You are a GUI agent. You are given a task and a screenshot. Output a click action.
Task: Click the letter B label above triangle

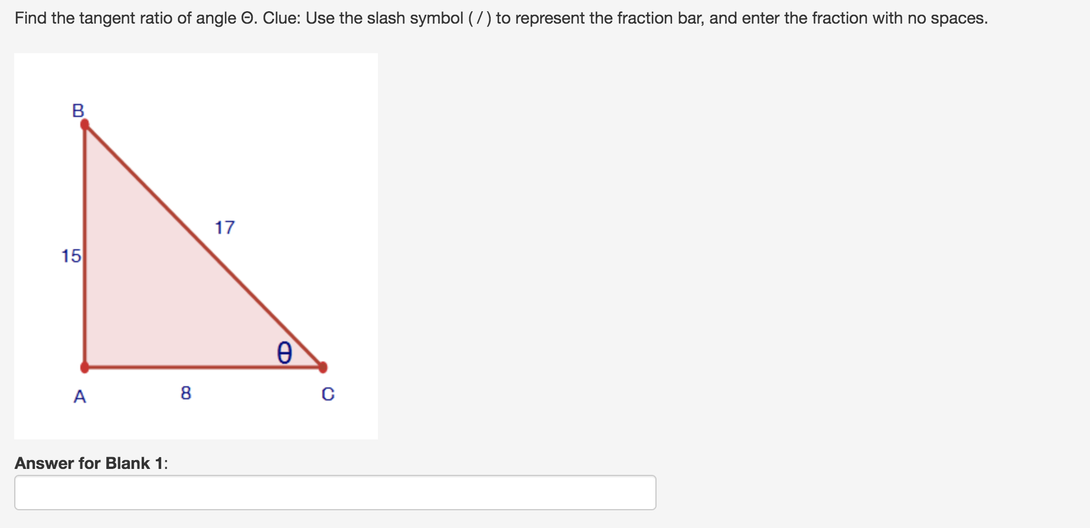point(78,110)
